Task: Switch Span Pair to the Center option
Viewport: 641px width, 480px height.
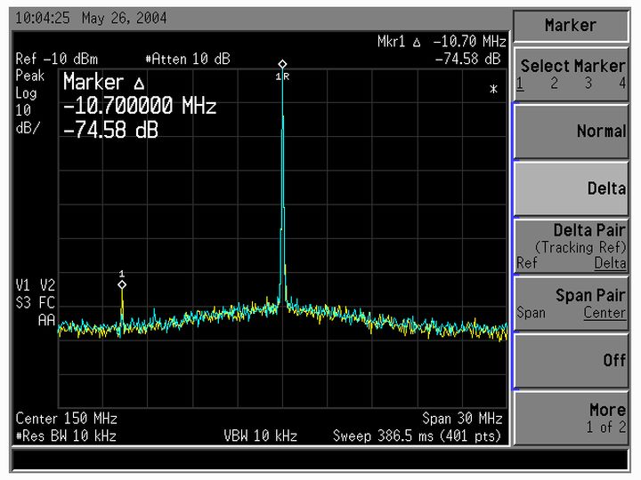Action: (x=604, y=313)
